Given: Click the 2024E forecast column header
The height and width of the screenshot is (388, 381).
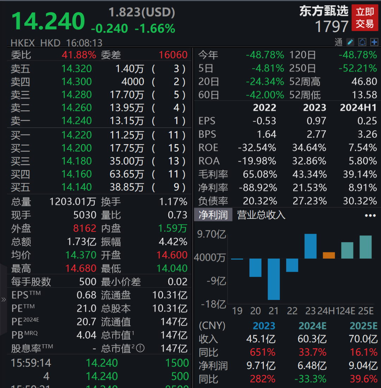Looking at the screenshot, I should [313, 326].
